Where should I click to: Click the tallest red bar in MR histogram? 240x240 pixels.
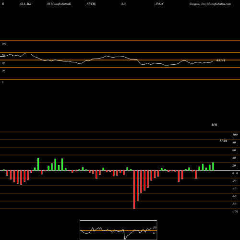point(134,190)
